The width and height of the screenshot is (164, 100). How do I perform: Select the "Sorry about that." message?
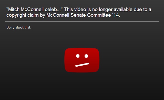tap(19, 28)
